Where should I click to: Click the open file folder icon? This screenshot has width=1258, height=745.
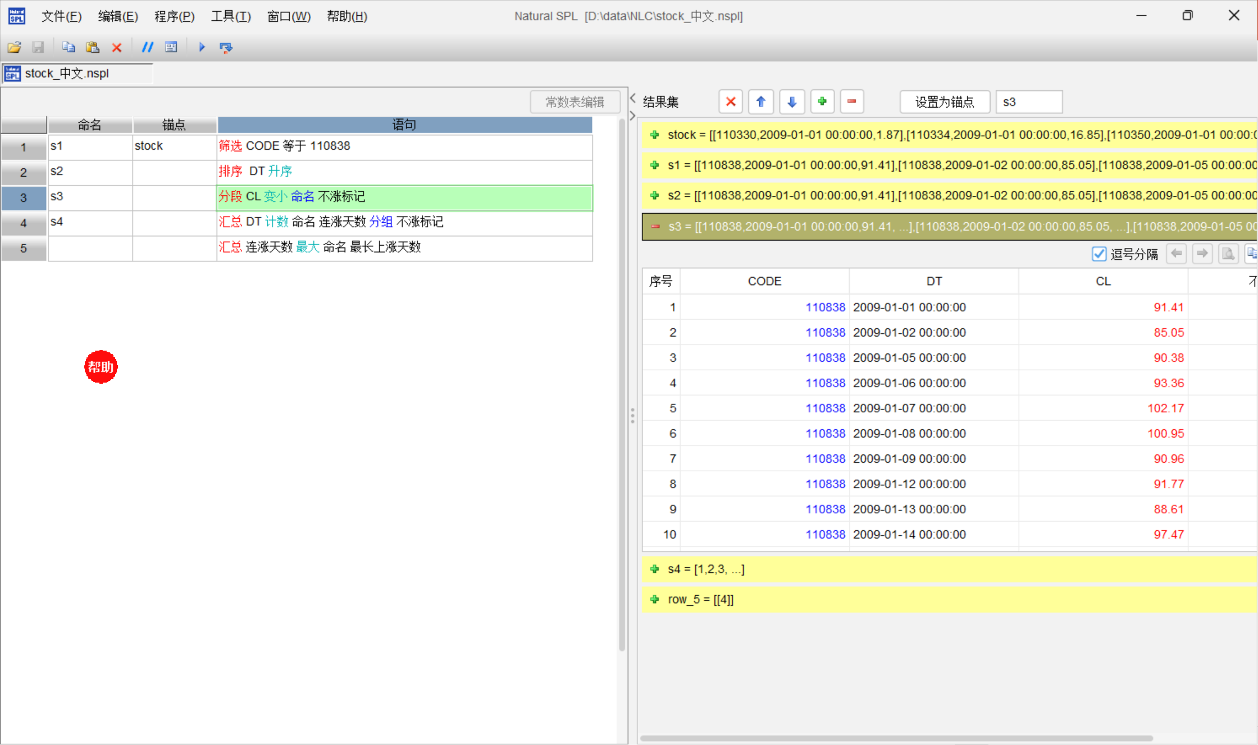[15, 47]
